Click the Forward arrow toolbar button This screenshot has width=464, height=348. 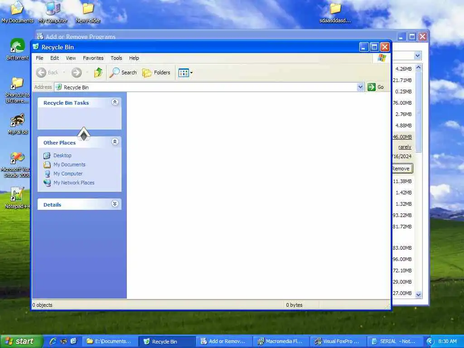tap(76, 72)
